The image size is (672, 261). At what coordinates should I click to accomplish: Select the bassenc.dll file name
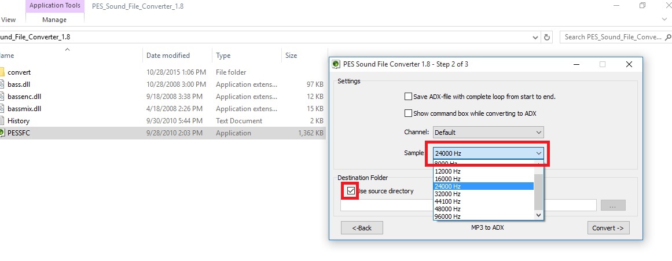(x=24, y=97)
